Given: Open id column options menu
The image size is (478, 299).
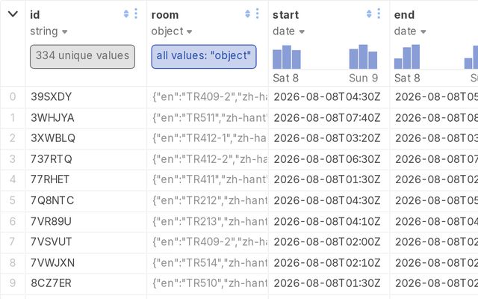Looking at the screenshot, I should pos(136,13).
